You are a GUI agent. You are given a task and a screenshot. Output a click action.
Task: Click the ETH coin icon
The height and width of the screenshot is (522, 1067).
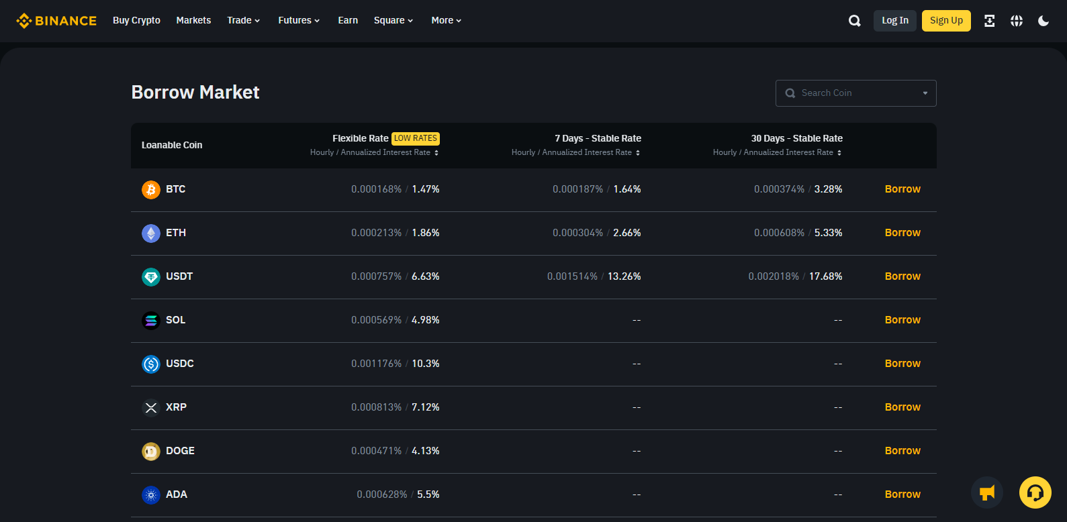pyautogui.click(x=151, y=233)
